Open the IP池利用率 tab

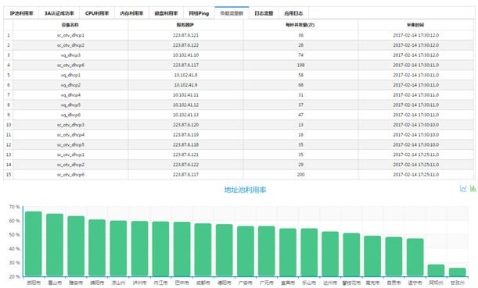click(21, 13)
